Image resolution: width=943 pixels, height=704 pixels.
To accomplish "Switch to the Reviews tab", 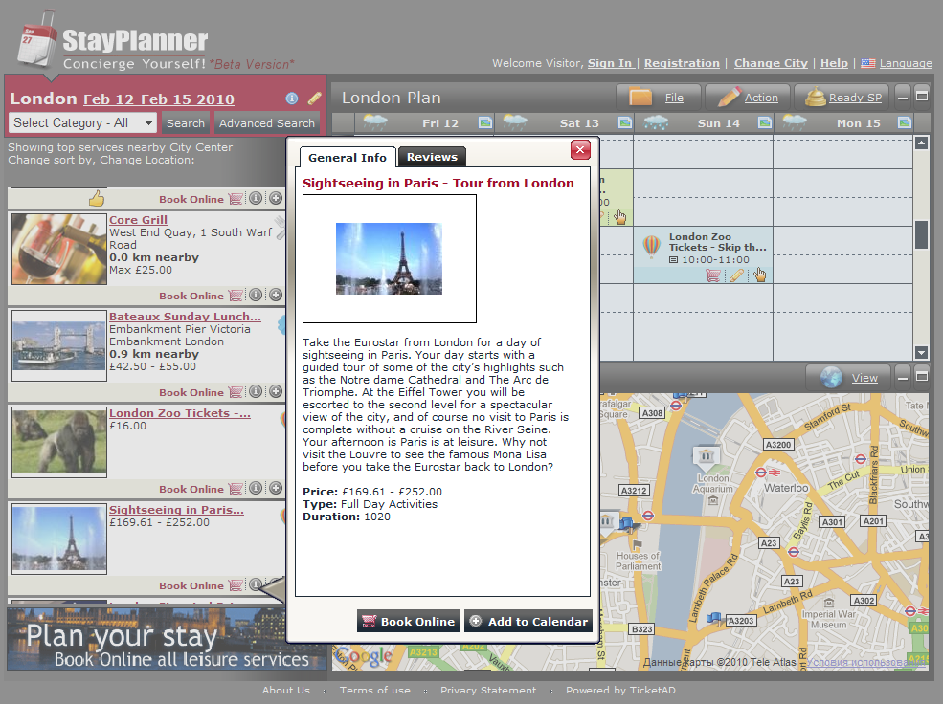I will pos(432,157).
